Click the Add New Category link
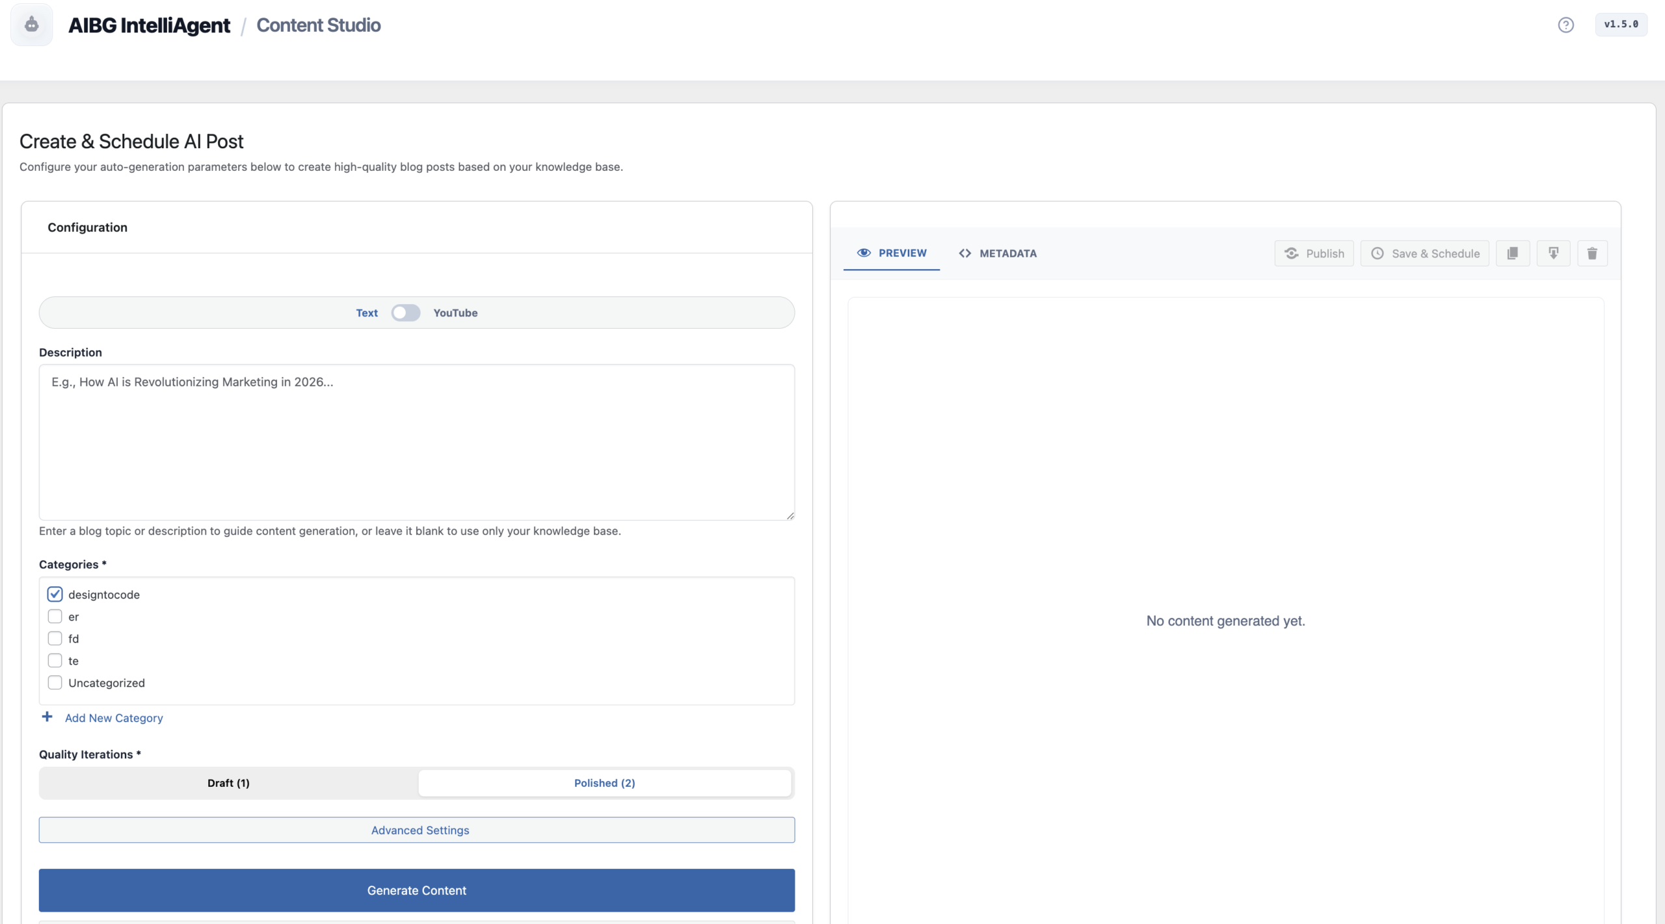Screen dimensions: 1665x924 pyautogui.click(x=113, y=717)
